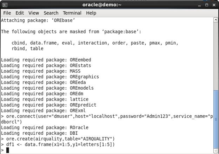This screenshot has width=219, height=154.
Task: Open the Edit menu
Action: (20, 13)
